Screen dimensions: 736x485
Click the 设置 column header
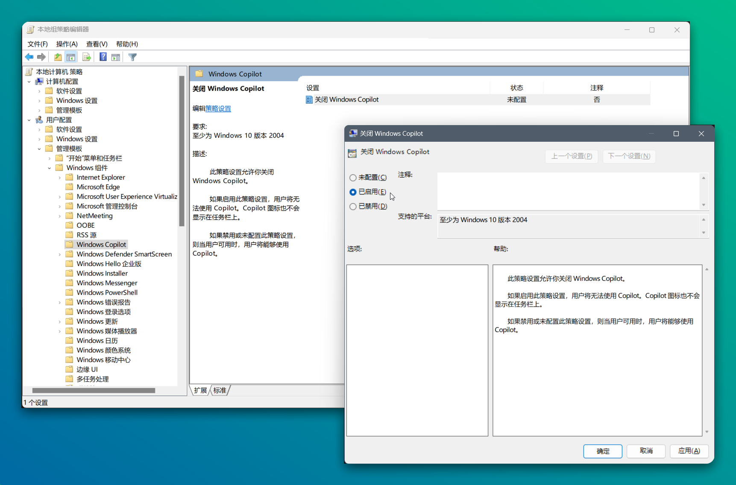397,88
